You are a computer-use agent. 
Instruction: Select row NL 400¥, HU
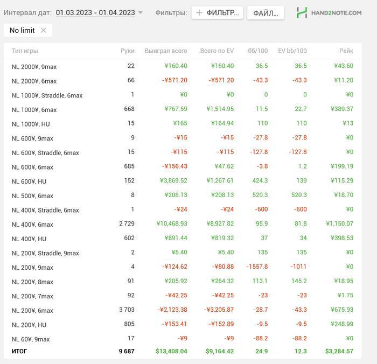point(183,238)
